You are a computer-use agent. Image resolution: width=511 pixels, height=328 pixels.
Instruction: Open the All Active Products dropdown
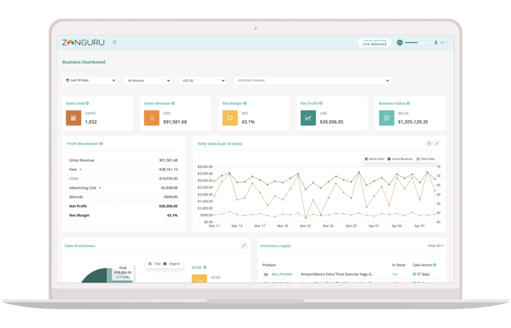(312, 80)
